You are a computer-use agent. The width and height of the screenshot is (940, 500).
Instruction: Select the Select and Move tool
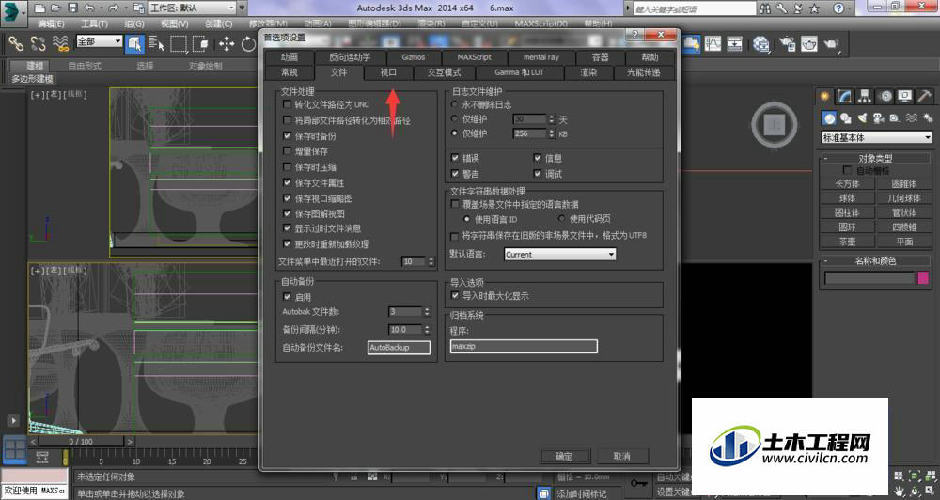pyautogui.click(x=226, y=44)
